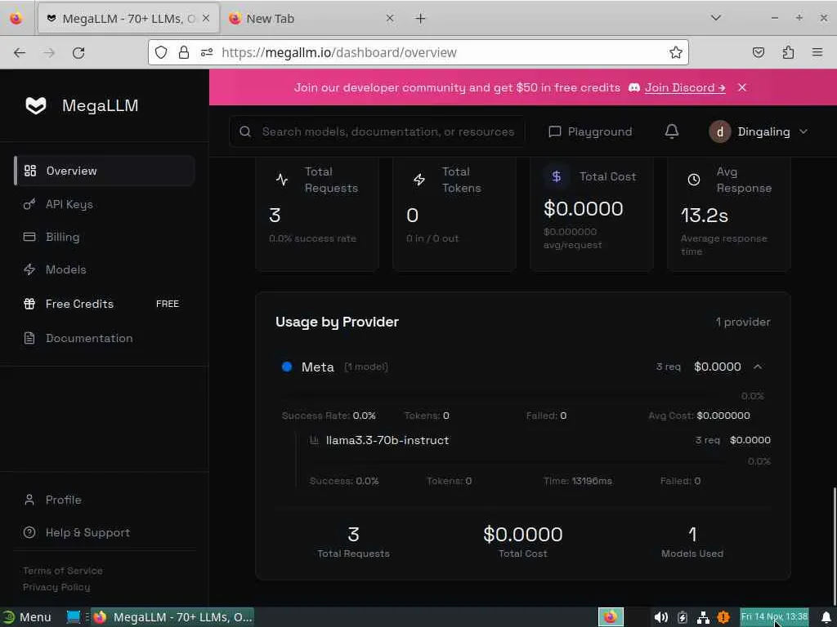Open the Firefox hamburger menu

tap(817, 52)
